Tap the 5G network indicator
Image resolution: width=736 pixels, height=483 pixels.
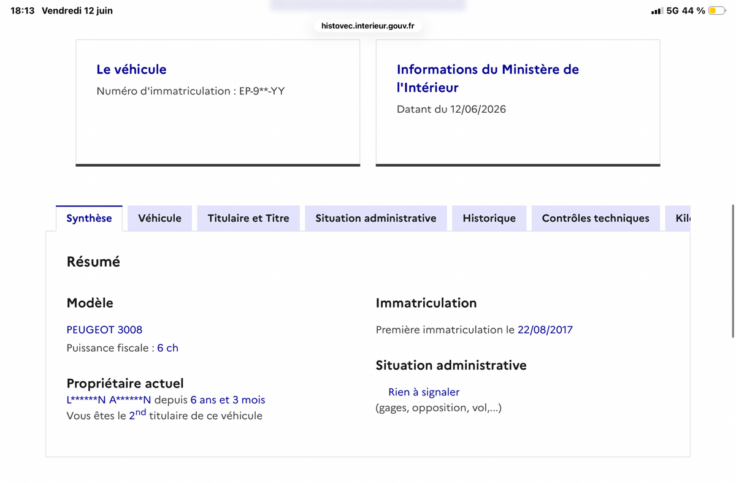point(672,11)
